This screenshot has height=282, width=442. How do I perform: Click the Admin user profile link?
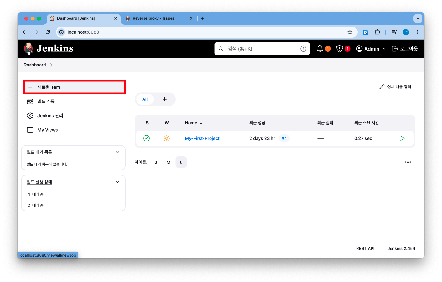pos(368,49)
